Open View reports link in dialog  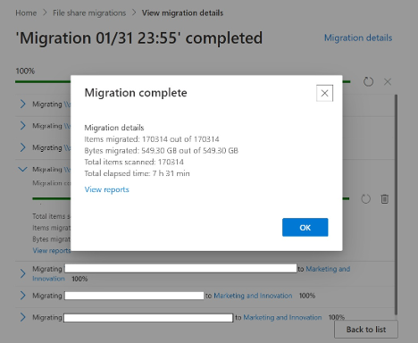[106, 189]
